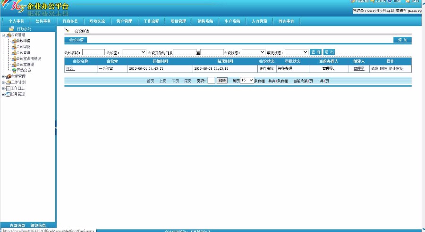The width and height of the screenshot is (425, 232).
Task: Expand the 任务管理 tree node
Action: [3, 94]
